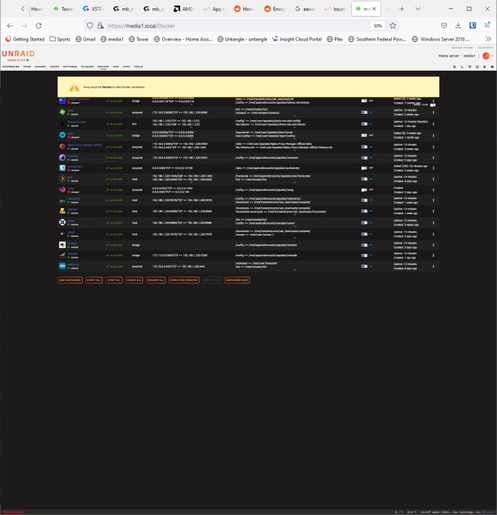Toggle autostart for the emby container
The height and width of the screenshot is (515, 497).
coord(364,113)
